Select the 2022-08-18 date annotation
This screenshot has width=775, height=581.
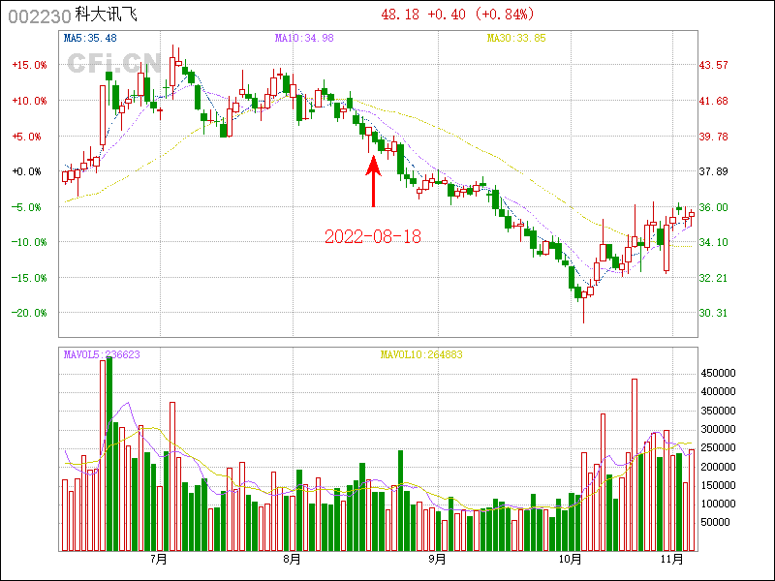373,237
